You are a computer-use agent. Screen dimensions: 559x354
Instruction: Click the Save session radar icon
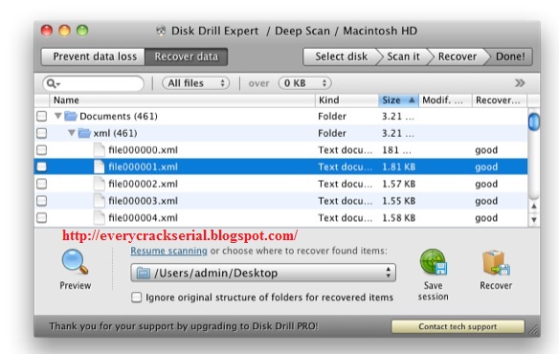(434, 262)
